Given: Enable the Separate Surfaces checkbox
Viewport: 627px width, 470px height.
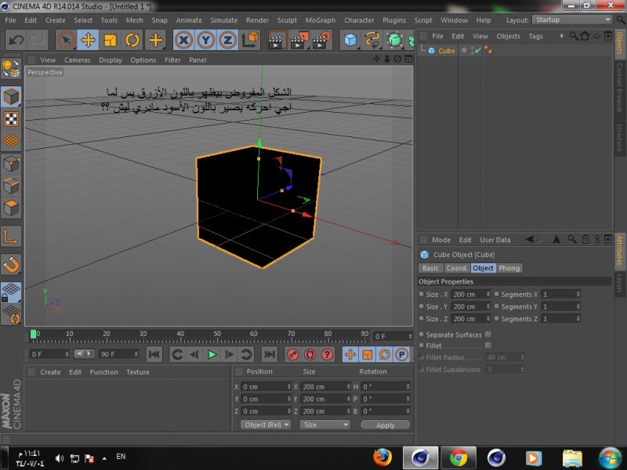Looking at the screenshot, I should click(x=488, y=334).
